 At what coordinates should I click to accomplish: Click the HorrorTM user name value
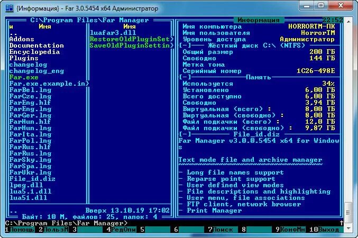pyautogui.click(x=318, y=33)
